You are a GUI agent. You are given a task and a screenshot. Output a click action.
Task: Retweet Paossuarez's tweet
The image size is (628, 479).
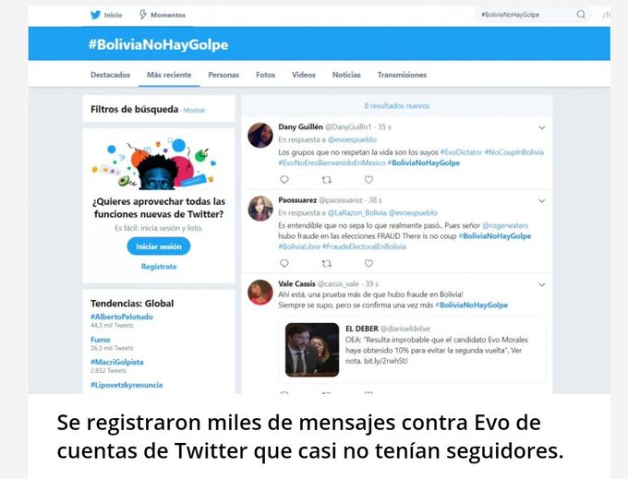click(x=326, y=263)
